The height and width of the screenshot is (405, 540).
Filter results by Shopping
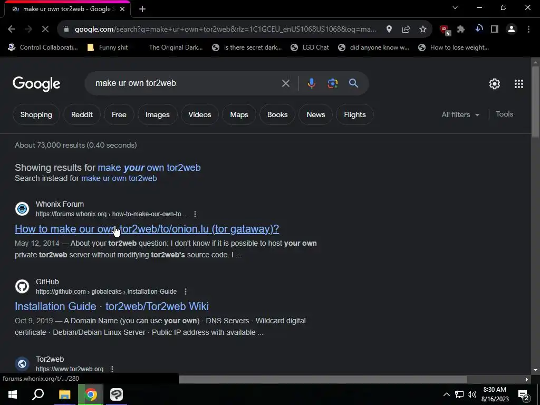point(36,114)
